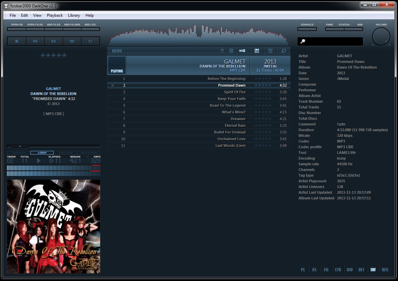The image size is (398, 281).
Task: Toggle the LOSSY indicator
Action: [42, 153]
